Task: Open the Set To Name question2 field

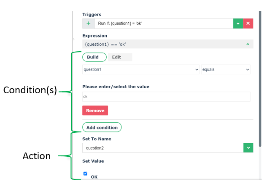Action: [163, 148]
